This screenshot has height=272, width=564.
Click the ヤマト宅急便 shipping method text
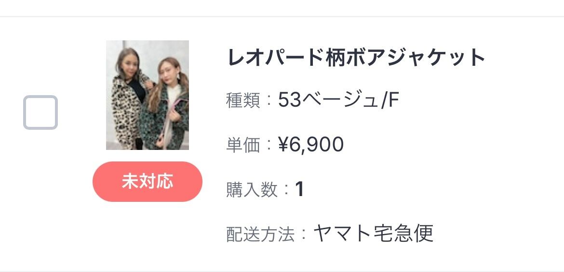(374, 234)
